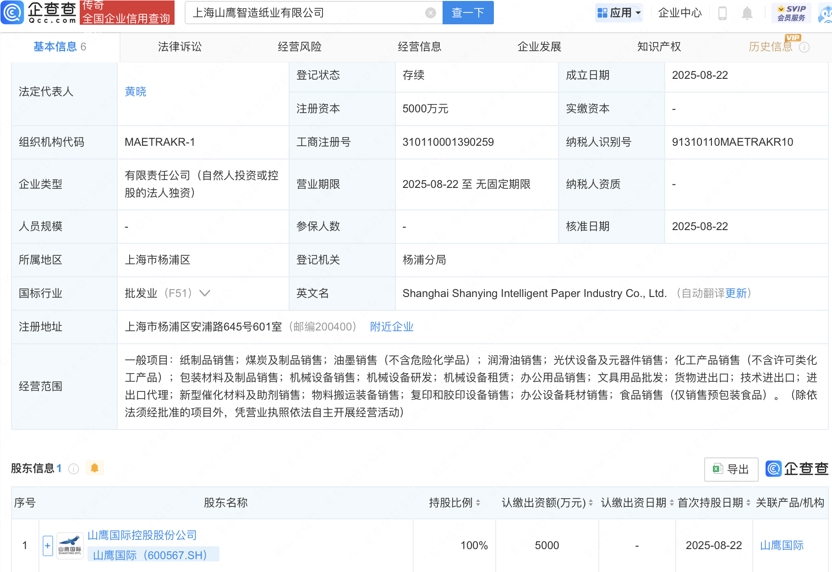Sort by 持股比例 column
The width and height of the screenshot is (832, 572).
pyautogui.click(x=478, y=503)
